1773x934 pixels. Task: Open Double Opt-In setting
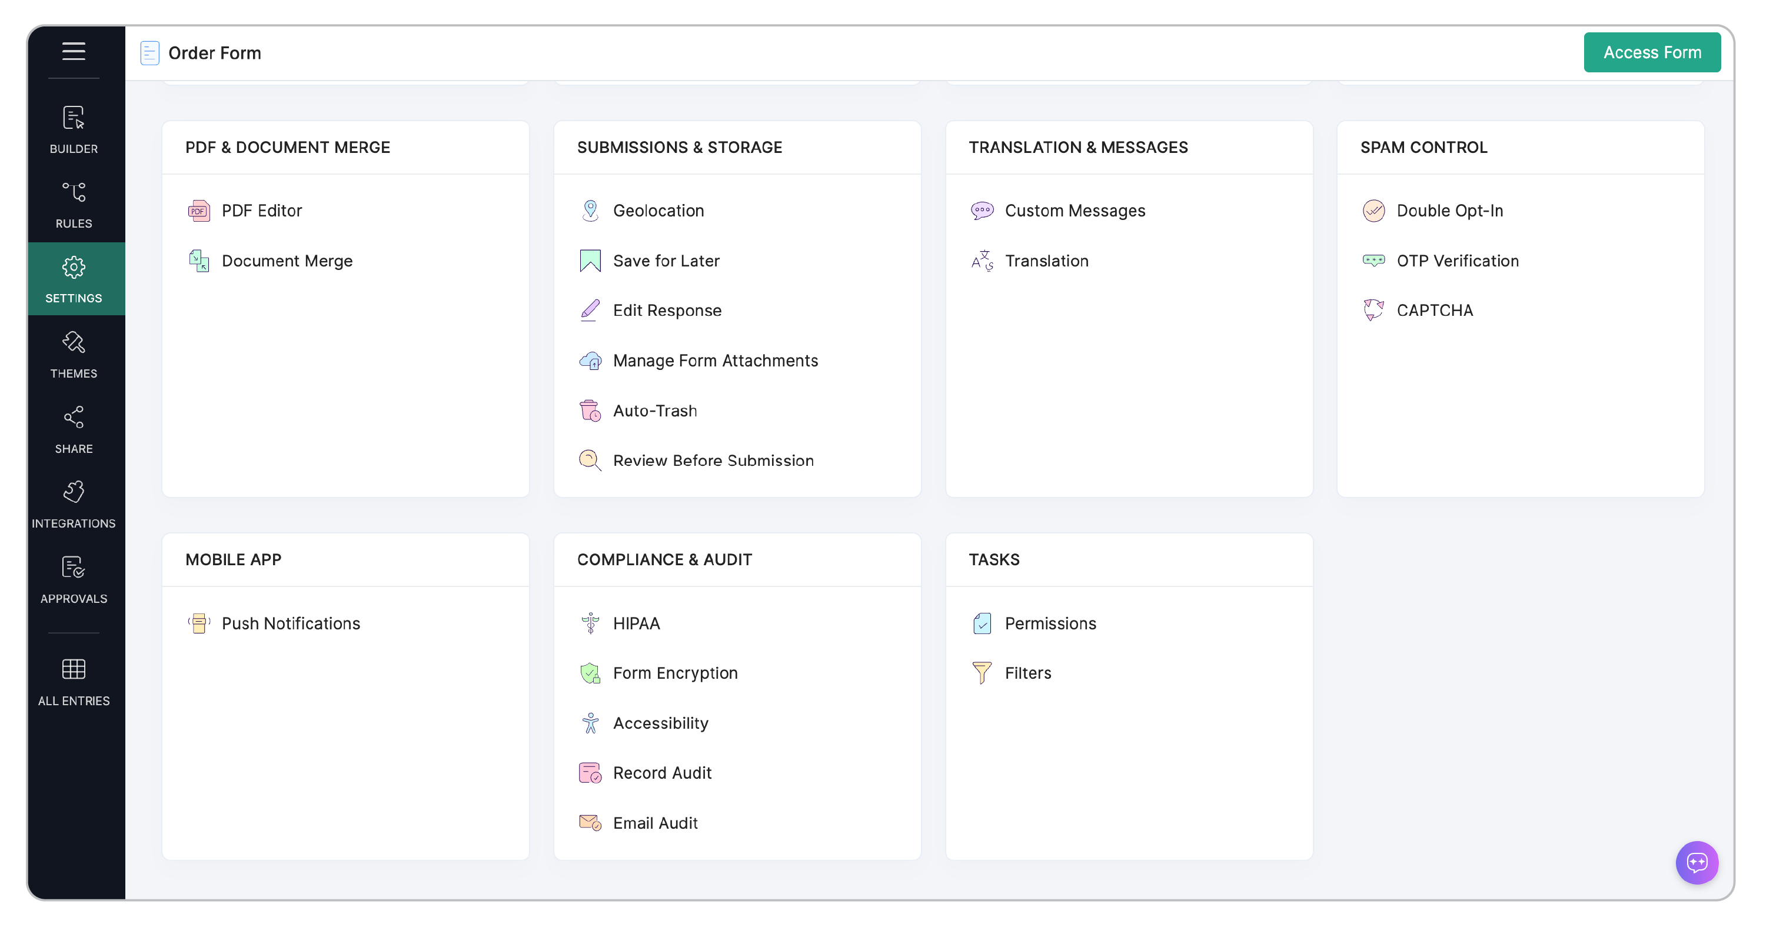click(1449, 211)
